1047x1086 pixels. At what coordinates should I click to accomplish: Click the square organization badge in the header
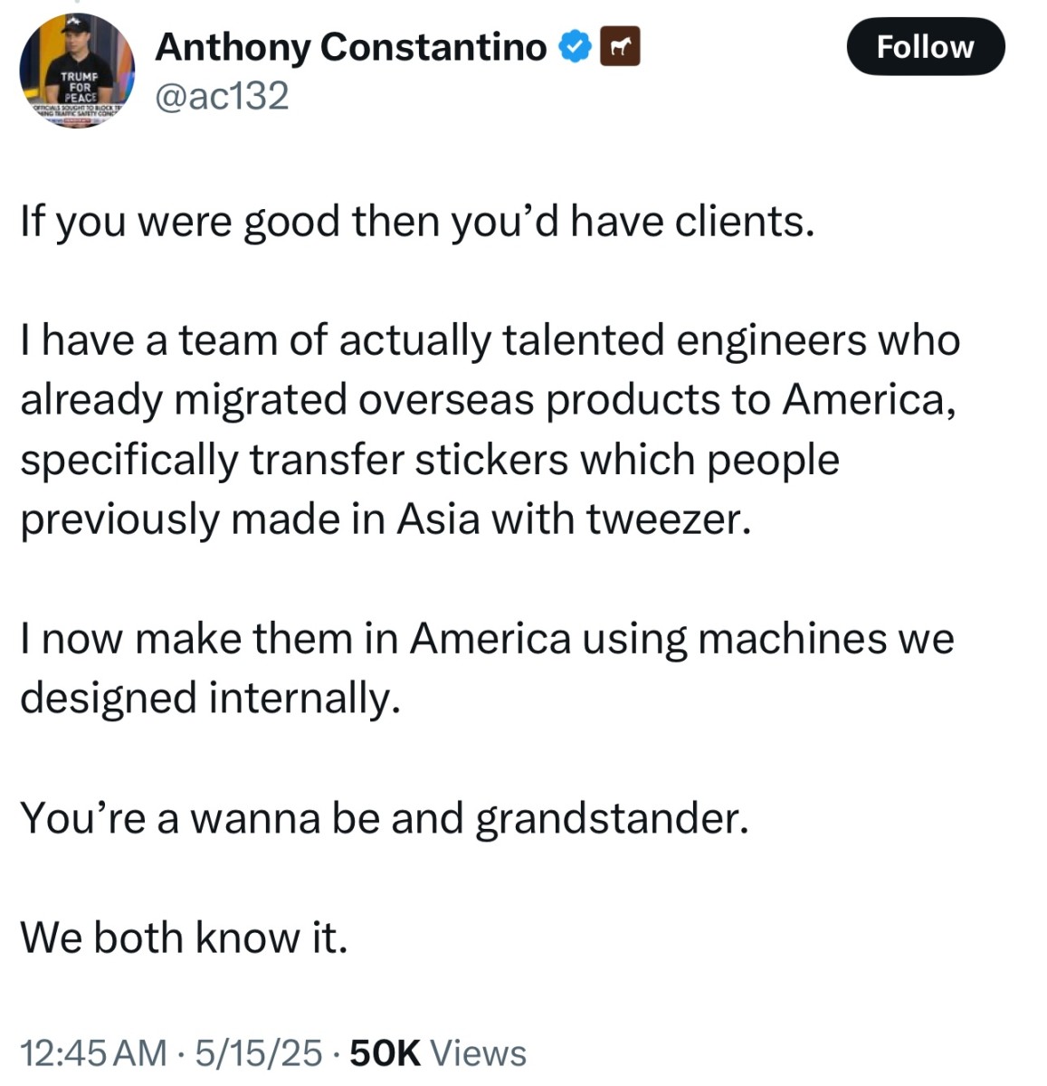coord(620,46)
